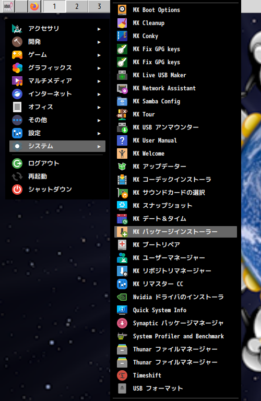The height and width of the screenshot is (401, 261).
Task: Open MX Network Assistant icon
Action: (x=122, y=88)
